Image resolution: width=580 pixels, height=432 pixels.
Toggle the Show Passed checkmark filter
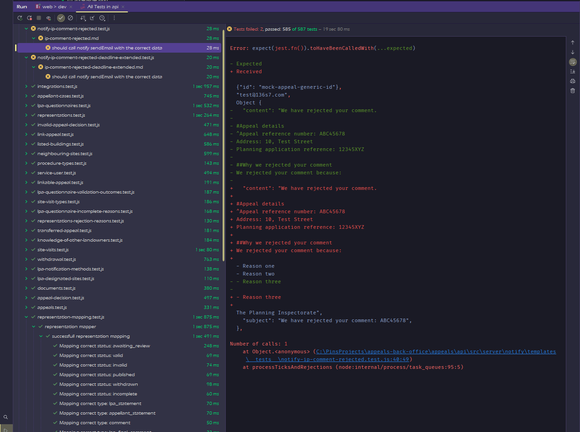[x=61, y=18]
